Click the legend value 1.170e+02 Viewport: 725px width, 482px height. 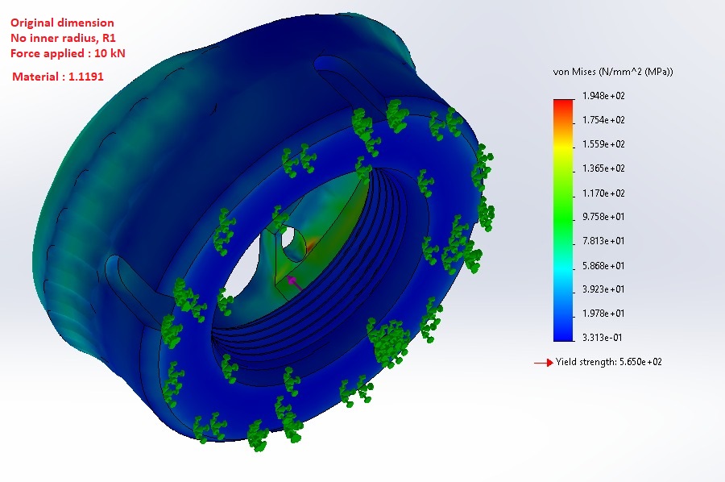click(x=603, y=193)
